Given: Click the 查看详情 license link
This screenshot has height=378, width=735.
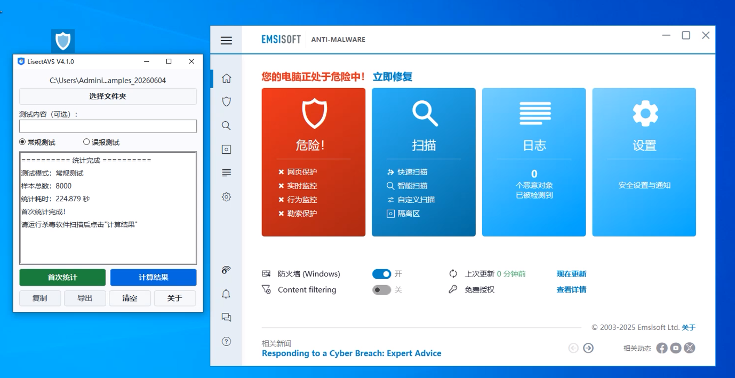Looking at the screenshot, I should click(571, 290).
